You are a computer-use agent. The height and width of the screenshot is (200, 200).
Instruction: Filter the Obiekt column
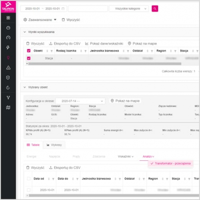52,51
